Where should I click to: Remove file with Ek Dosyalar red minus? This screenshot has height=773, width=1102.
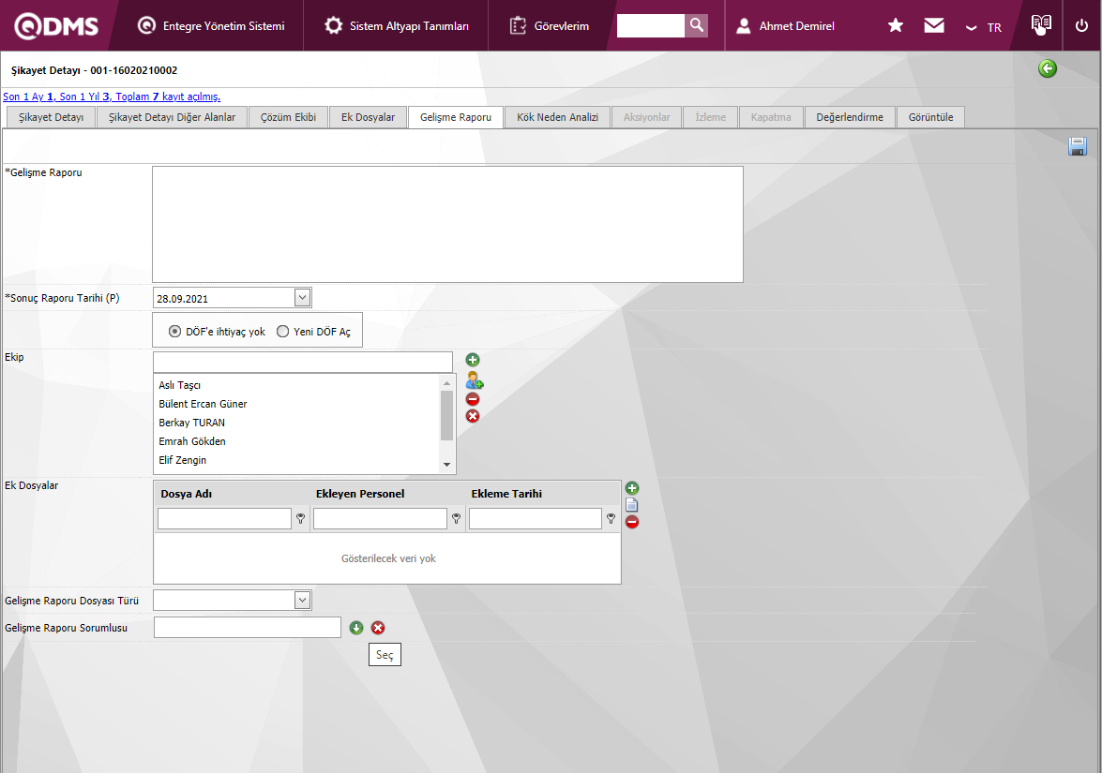[x=632, y=522]
